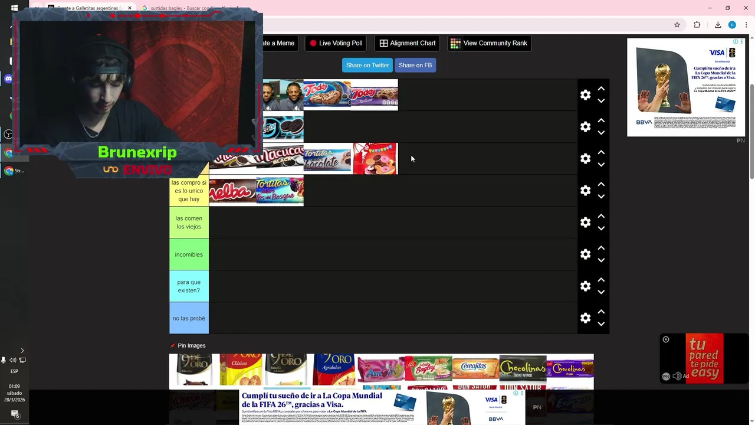Select the 'las comen los viejos' tier label
755x425 pixels.
pos(189,223)
